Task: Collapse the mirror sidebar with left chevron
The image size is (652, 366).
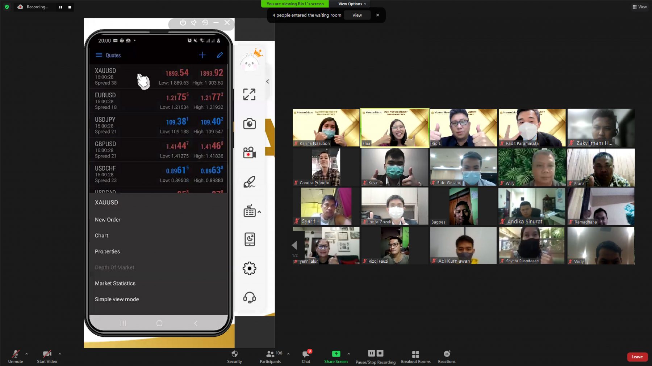Action: (x=268, y=81)
